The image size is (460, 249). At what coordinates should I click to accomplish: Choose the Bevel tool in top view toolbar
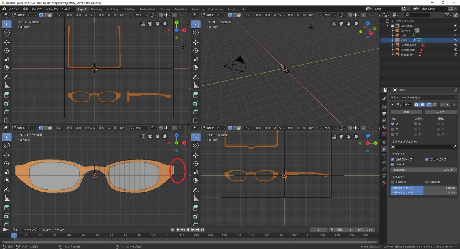(7, 112)
